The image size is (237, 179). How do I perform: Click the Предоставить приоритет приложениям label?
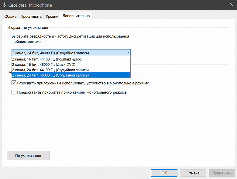click(x=72, y=92)
